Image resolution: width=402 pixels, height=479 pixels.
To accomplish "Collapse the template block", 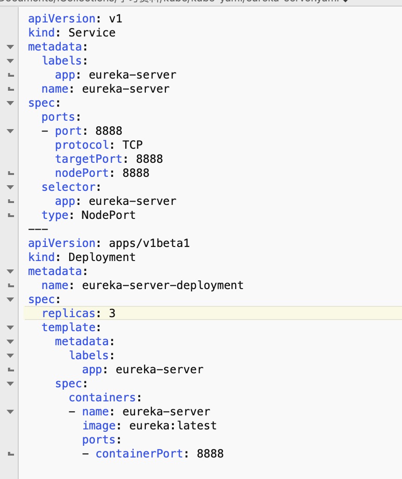I will pyautogui.click(x=10, y=327).
